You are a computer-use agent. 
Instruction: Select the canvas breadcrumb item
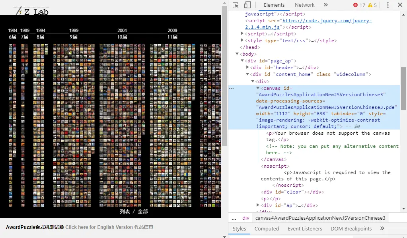coord(320,218)
